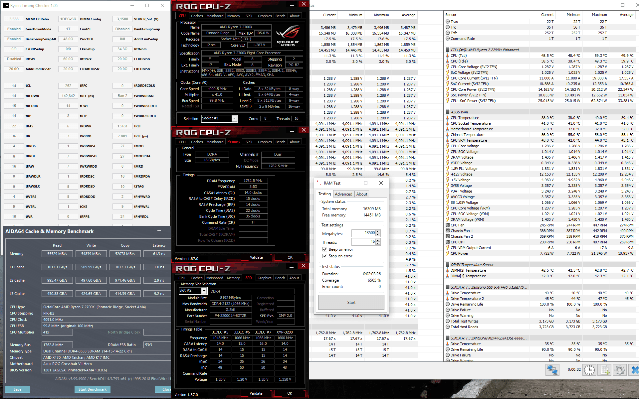
Task: Click the drive icon beside SAMSUNG MZVPV256HDGL header
Action: coord(448,338)
